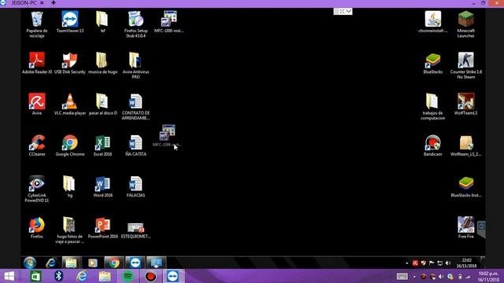Expand the TeamViewer session toolbar dropdown

coord(349,12)
